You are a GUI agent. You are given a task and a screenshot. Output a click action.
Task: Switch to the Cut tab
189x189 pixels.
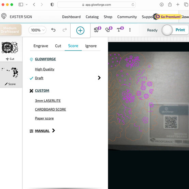58,46
